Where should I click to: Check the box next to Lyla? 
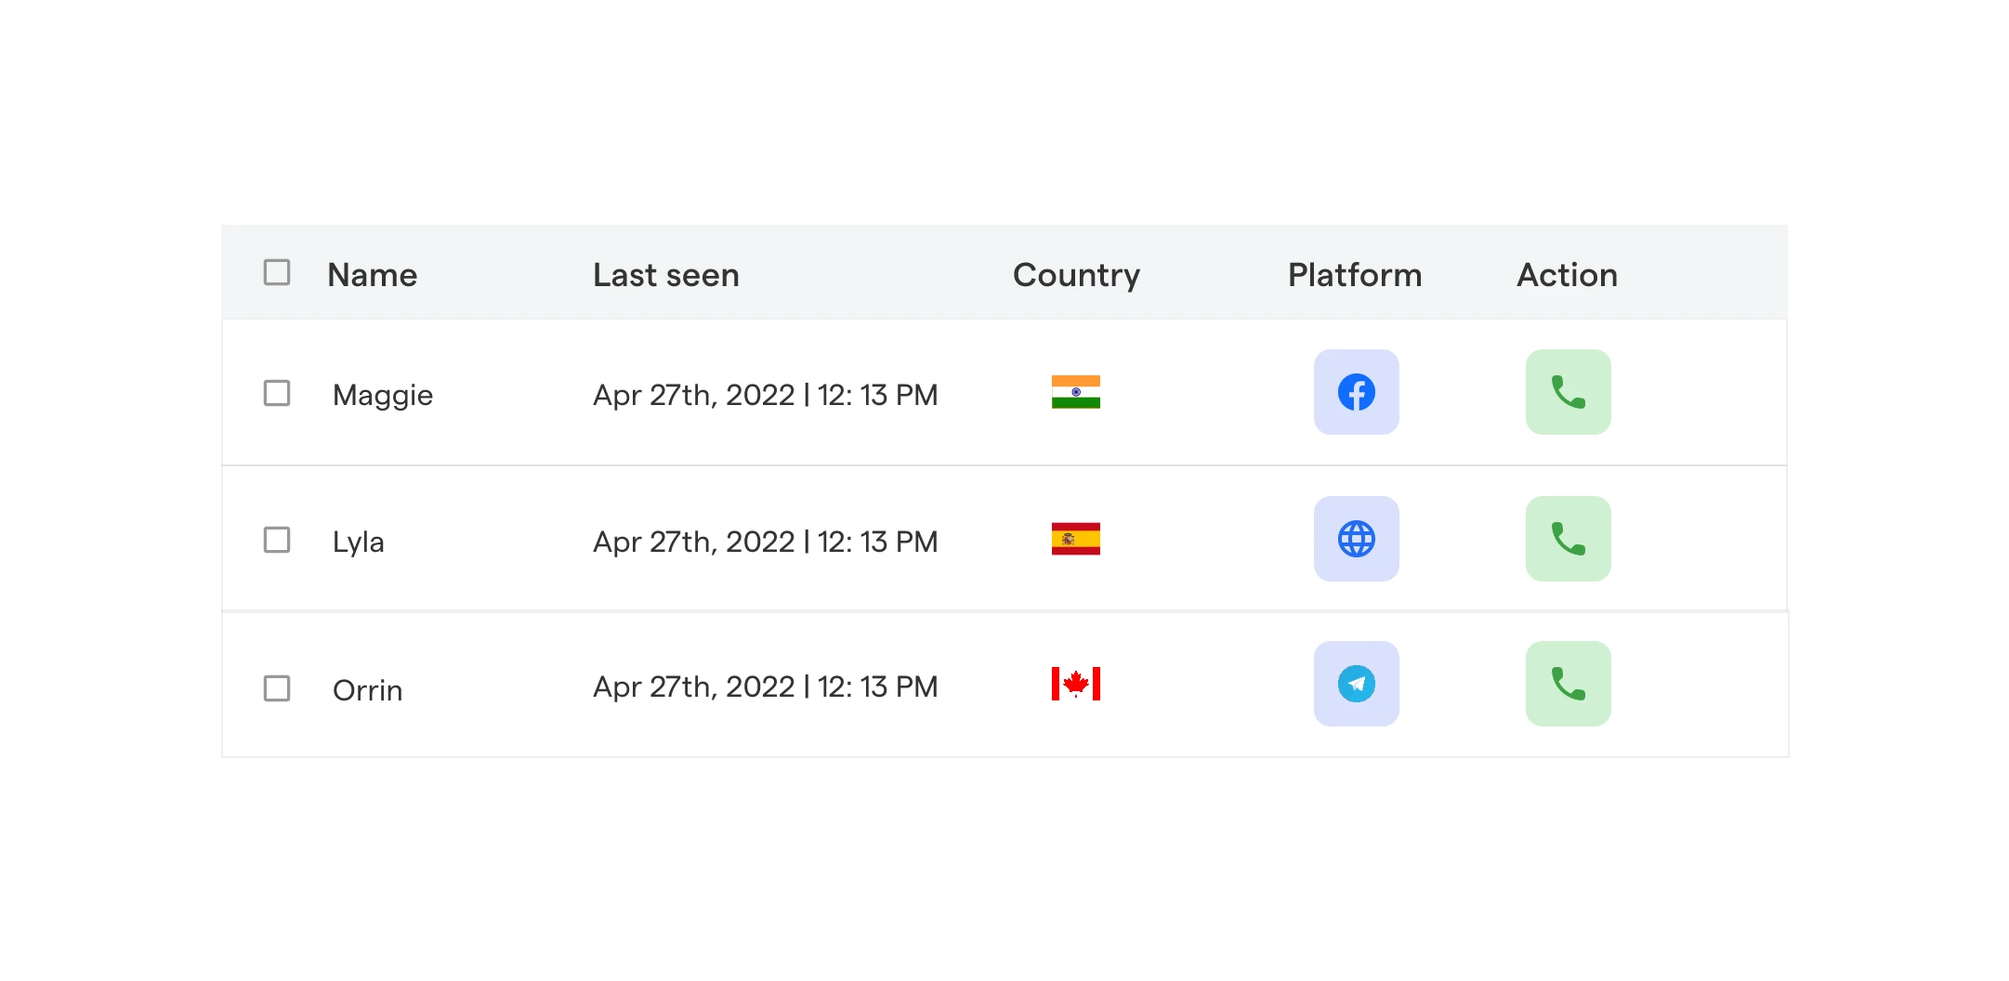pyautogui.click(x=277, y=540)
